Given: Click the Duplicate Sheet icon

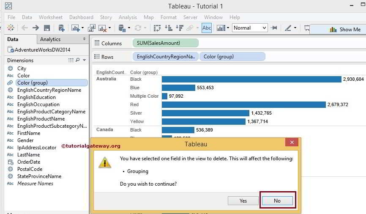Looking at the screenshot, I should [x=91, y=28].
